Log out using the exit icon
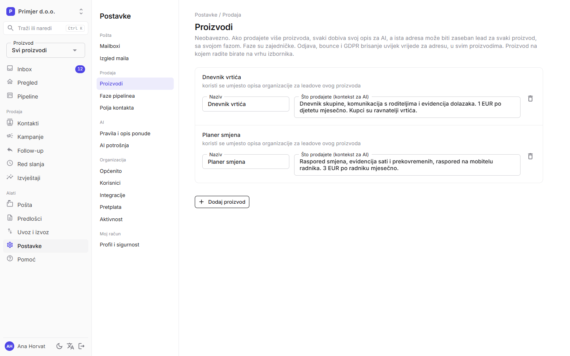 click(82, 346)
